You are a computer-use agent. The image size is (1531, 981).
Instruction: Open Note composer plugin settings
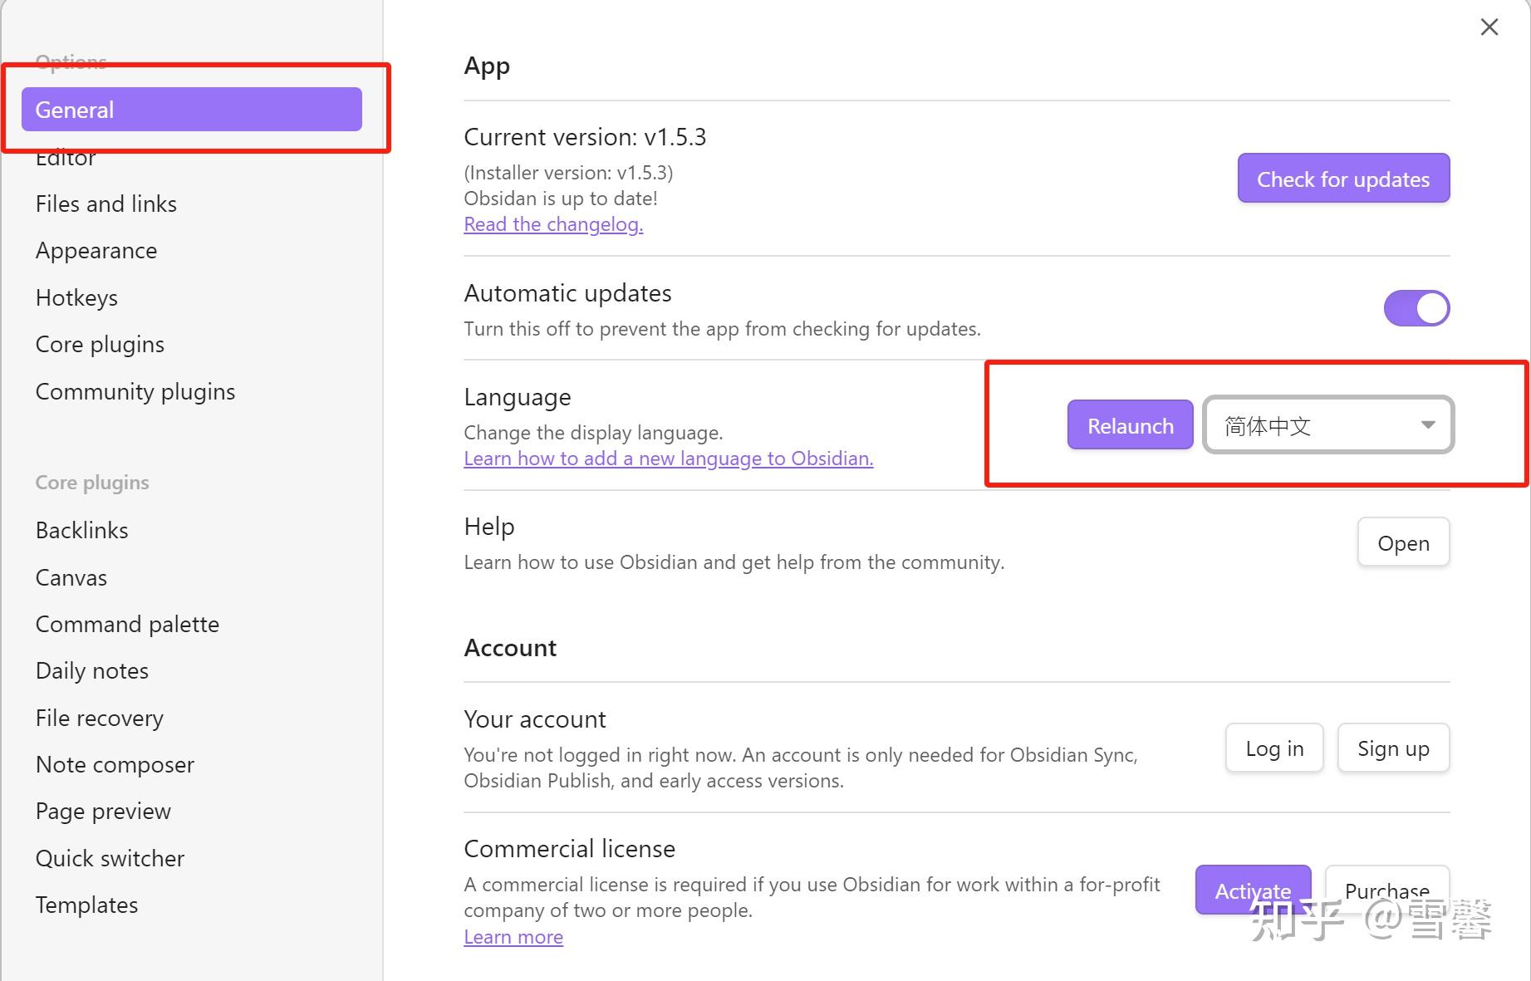point(115,765)
